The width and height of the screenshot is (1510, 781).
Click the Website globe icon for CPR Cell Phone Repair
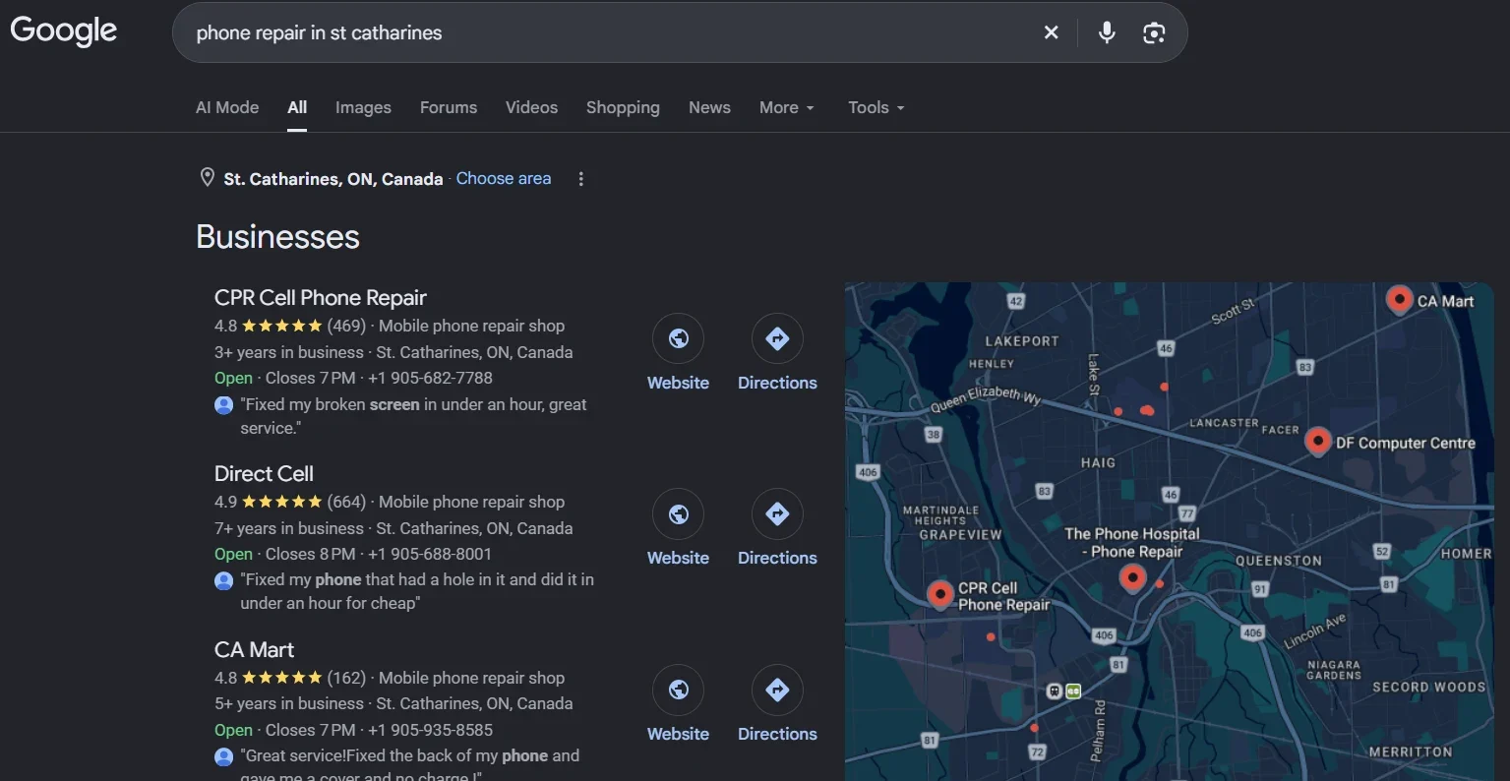[x=678, y=338]
